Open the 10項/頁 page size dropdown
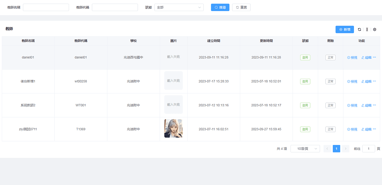The width and height of the screenshot is (382, 185). click(305, 149)
